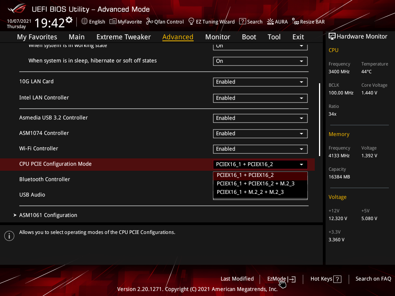Choose PCIEX16_1 + PCIEX16_2 + M.2_3 option
Screen dimensions: 395x296
(260, 184)
